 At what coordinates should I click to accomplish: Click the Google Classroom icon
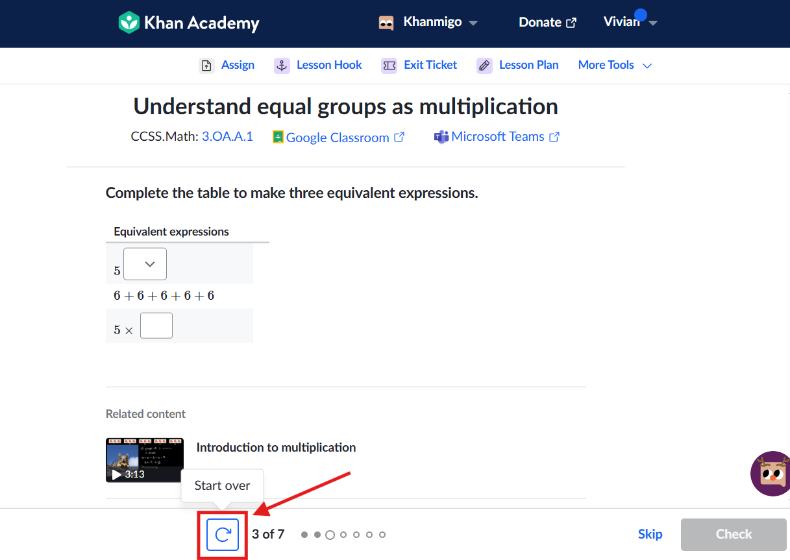click(278, 137)
